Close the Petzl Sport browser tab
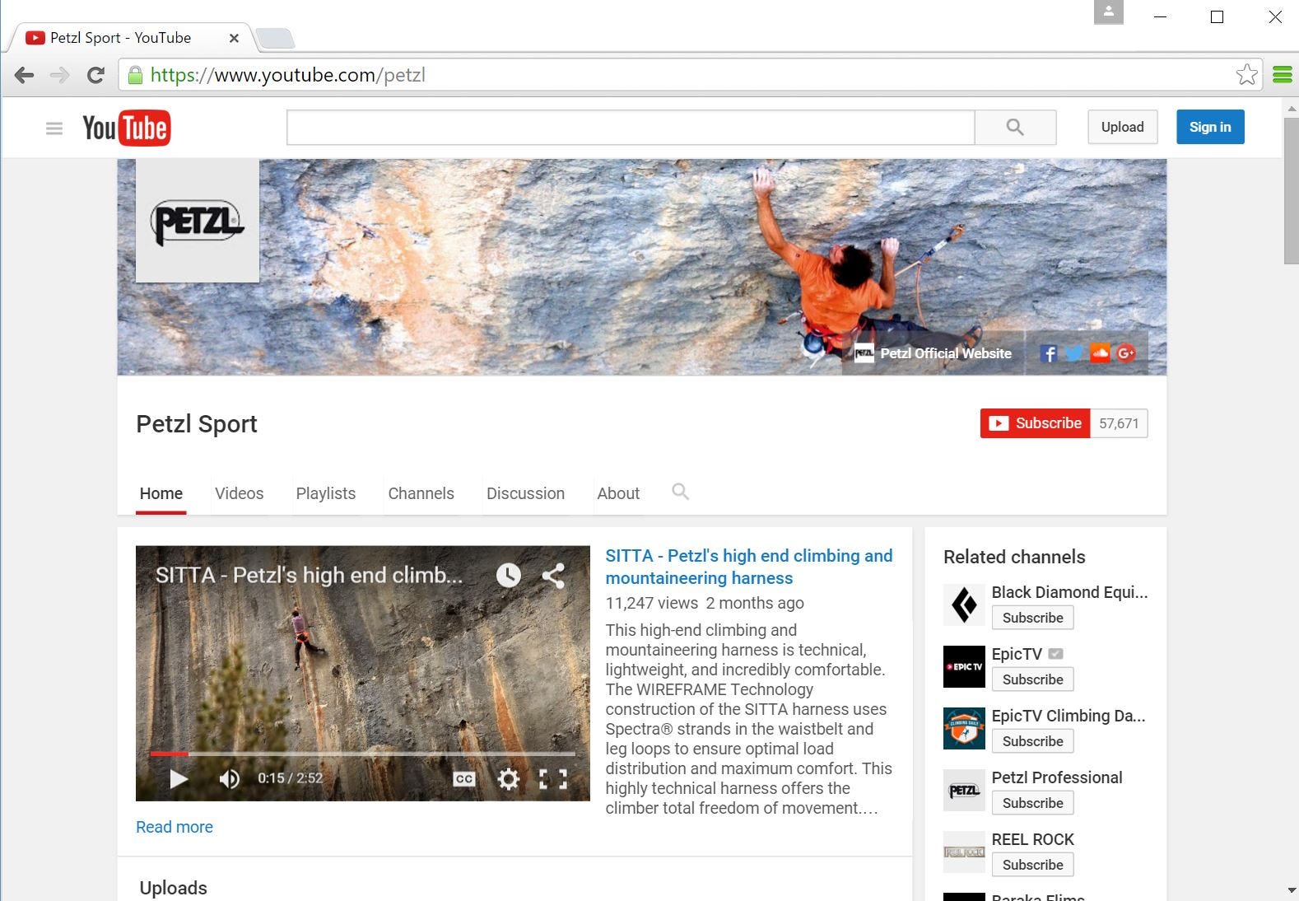 click(x=234, y=38)
